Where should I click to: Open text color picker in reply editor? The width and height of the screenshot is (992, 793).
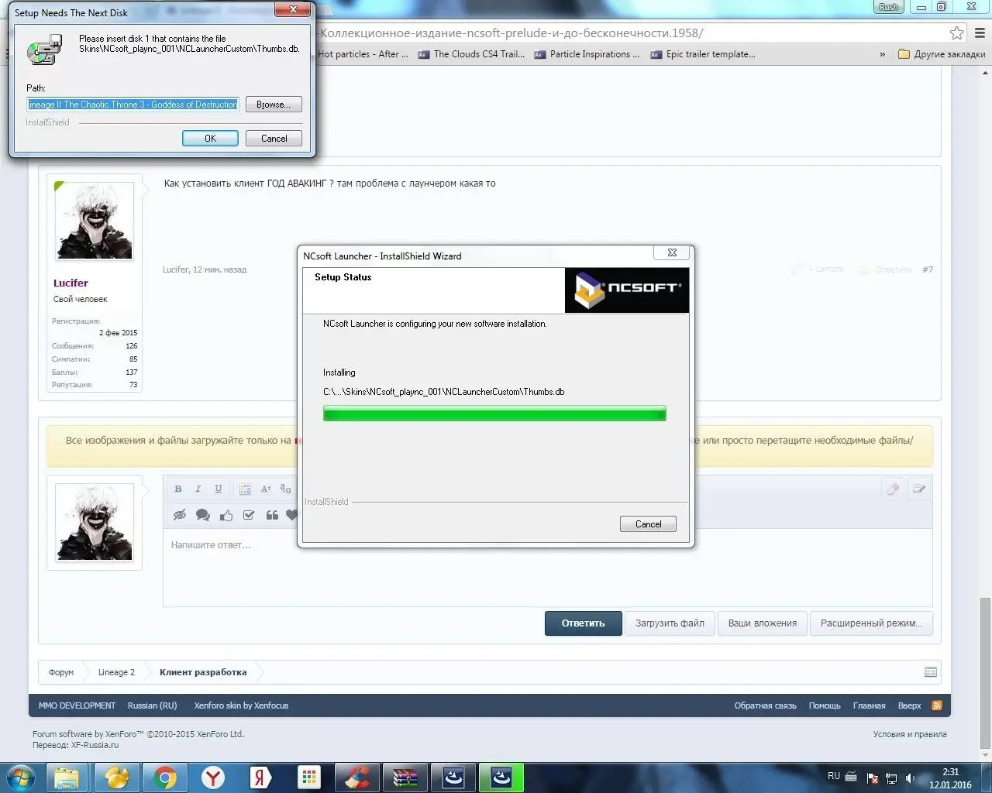point(245,489)
